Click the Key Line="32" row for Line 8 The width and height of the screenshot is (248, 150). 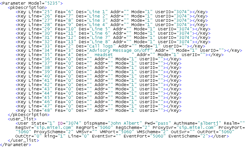113,42
